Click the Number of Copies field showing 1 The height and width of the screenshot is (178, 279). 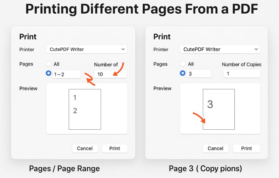[x=242, y=74]
